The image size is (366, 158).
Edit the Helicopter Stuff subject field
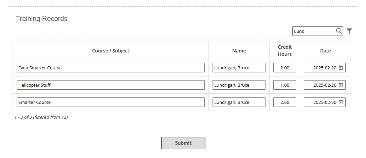(x=111, y=85)
